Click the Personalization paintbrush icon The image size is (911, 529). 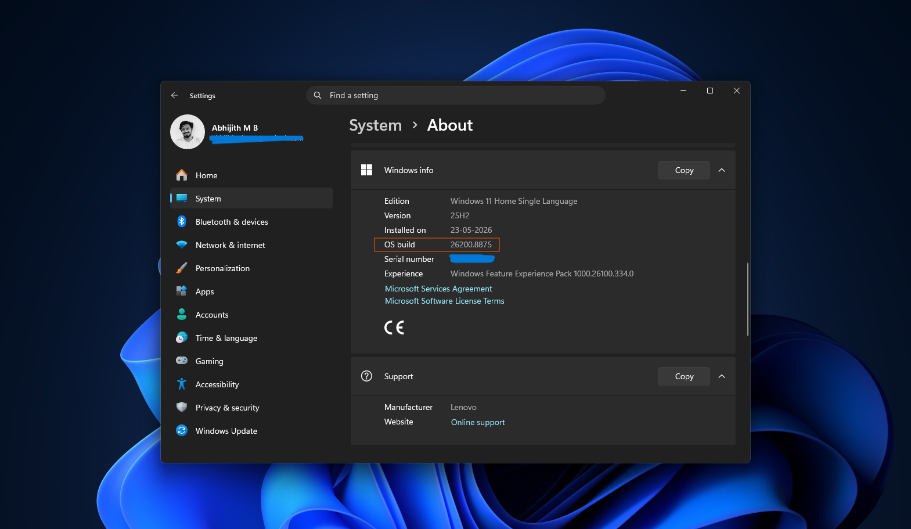click(x=182, y=268)
